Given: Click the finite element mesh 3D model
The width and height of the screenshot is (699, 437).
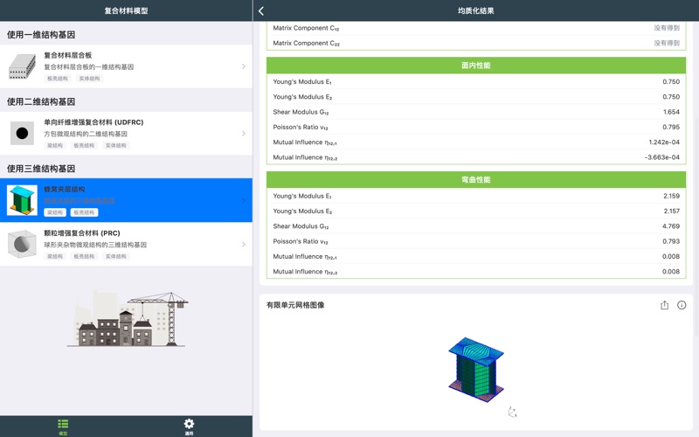Looking at the screenshot, I should tap(476, 363).
